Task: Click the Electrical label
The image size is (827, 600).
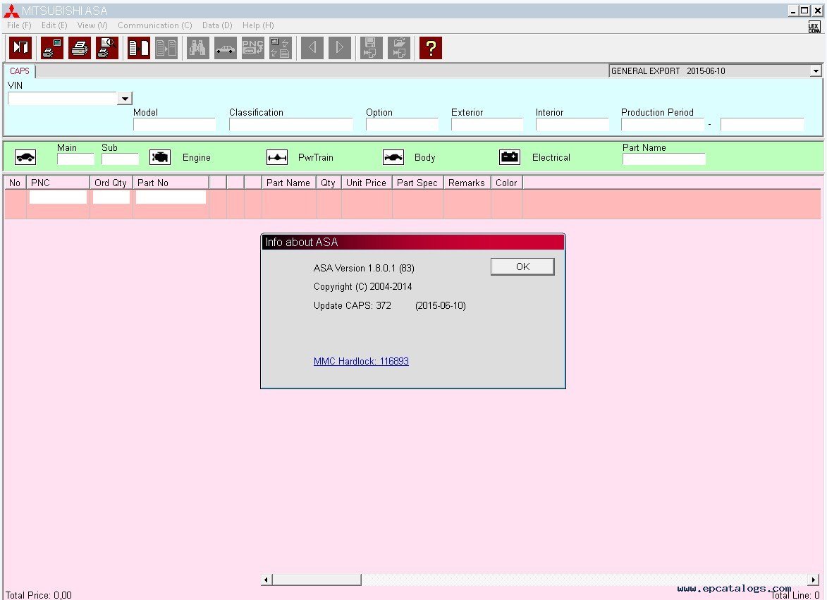Action: 551,158
